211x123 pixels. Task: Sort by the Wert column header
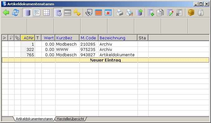click(x=48, y=38)
